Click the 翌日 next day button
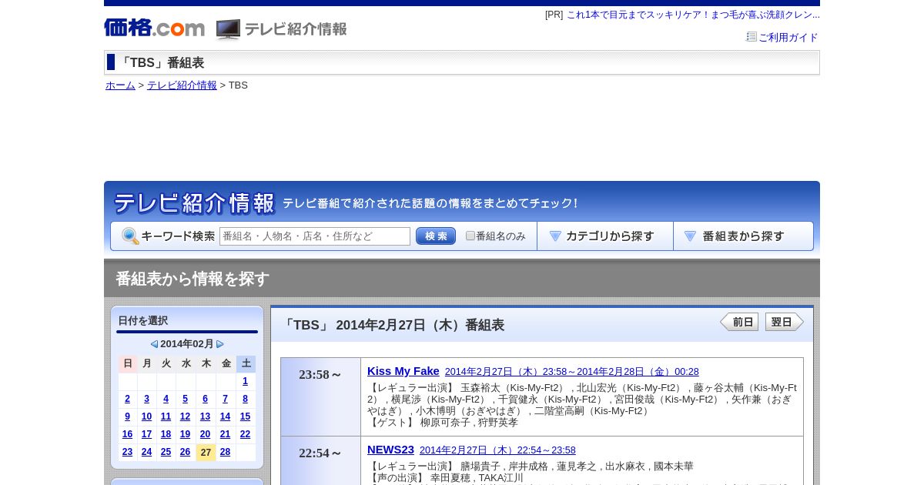Viewport: 924px width, 485px height. (785, 322)
